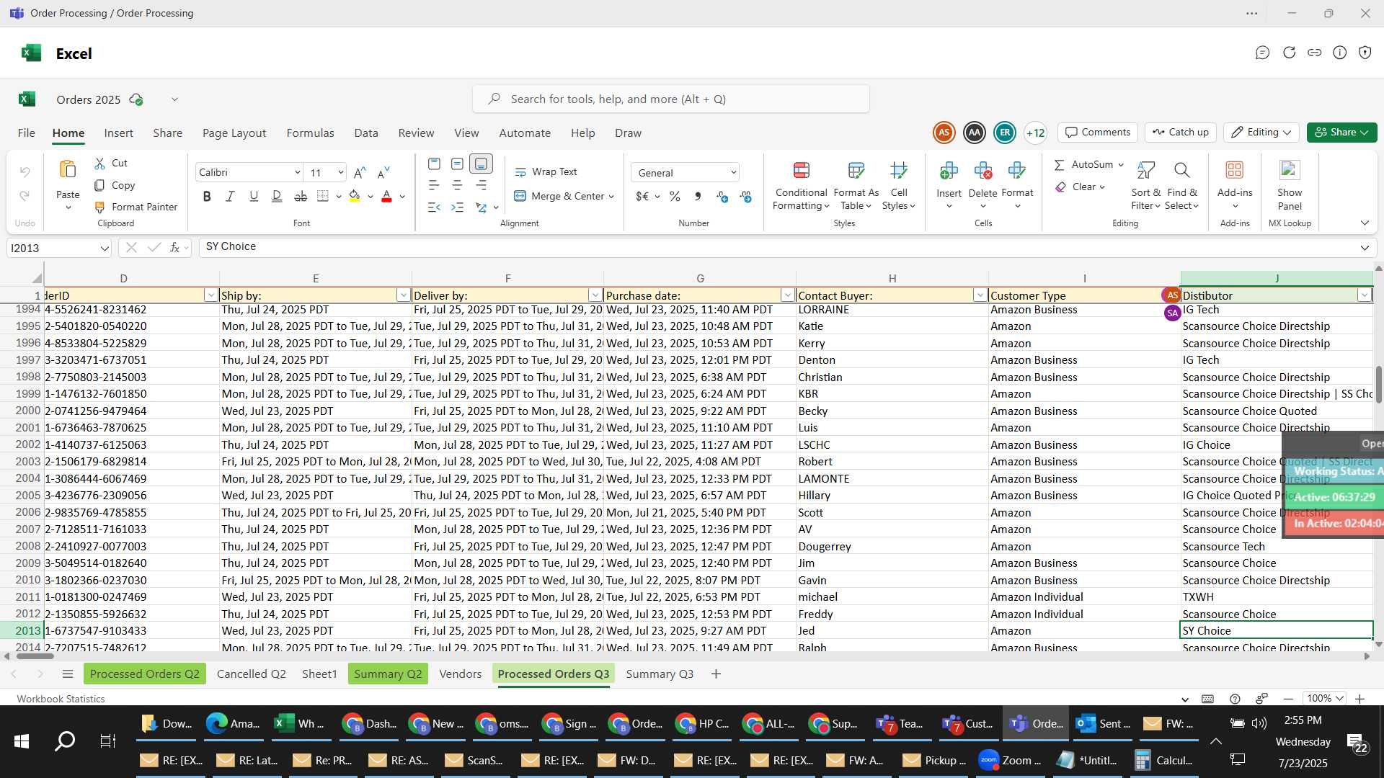This screenshot has width=1384, height=778.
Task: Click the Decrease indent icon
Action: (x=434, y=207)
